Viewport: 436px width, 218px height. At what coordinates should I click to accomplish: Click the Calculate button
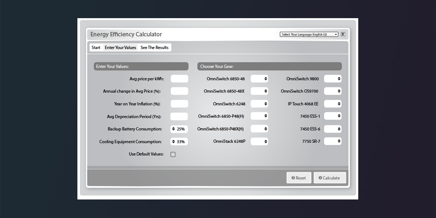(330, 178)
